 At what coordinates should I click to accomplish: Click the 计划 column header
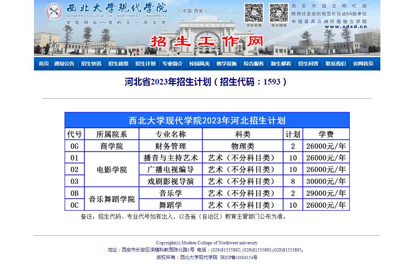tap(293, 134)
